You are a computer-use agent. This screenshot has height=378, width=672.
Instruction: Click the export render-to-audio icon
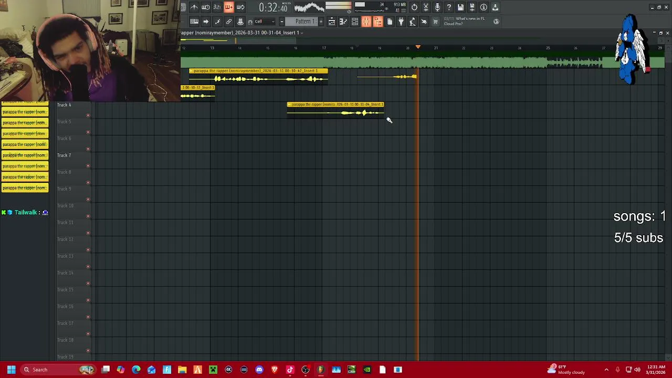pyautogui.click(x=472, y=7)
